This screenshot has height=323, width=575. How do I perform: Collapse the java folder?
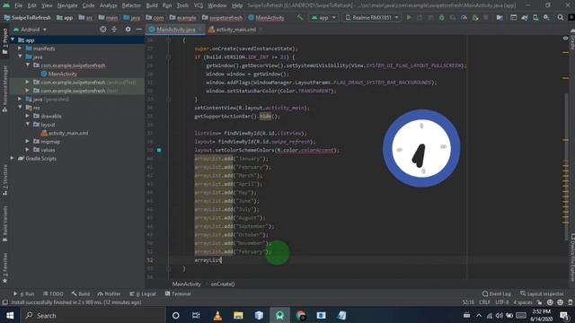click(x=20, y=57)
